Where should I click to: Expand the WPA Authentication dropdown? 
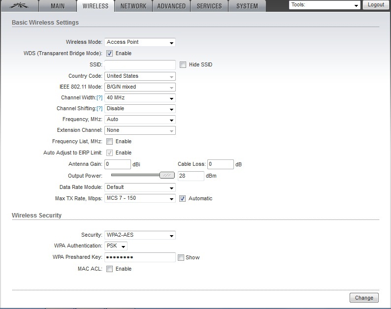(116, 246)
